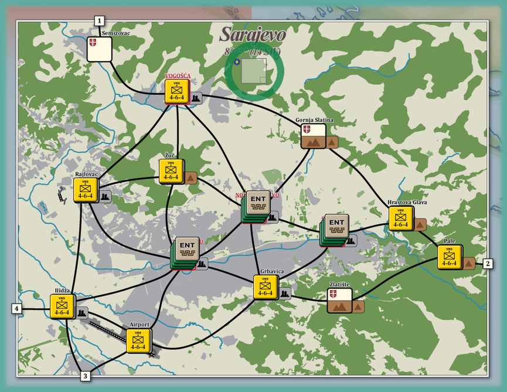Click the blue-yellow Bosnian flag marker below the Sarajevo title
The width and height of the screenshot is (507, 392).
(x=237, y=62)
